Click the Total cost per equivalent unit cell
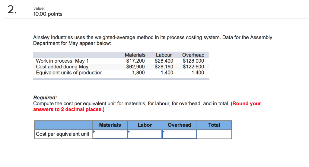The height and width of the screenshot is (167, 309). [x=214, y=134]
